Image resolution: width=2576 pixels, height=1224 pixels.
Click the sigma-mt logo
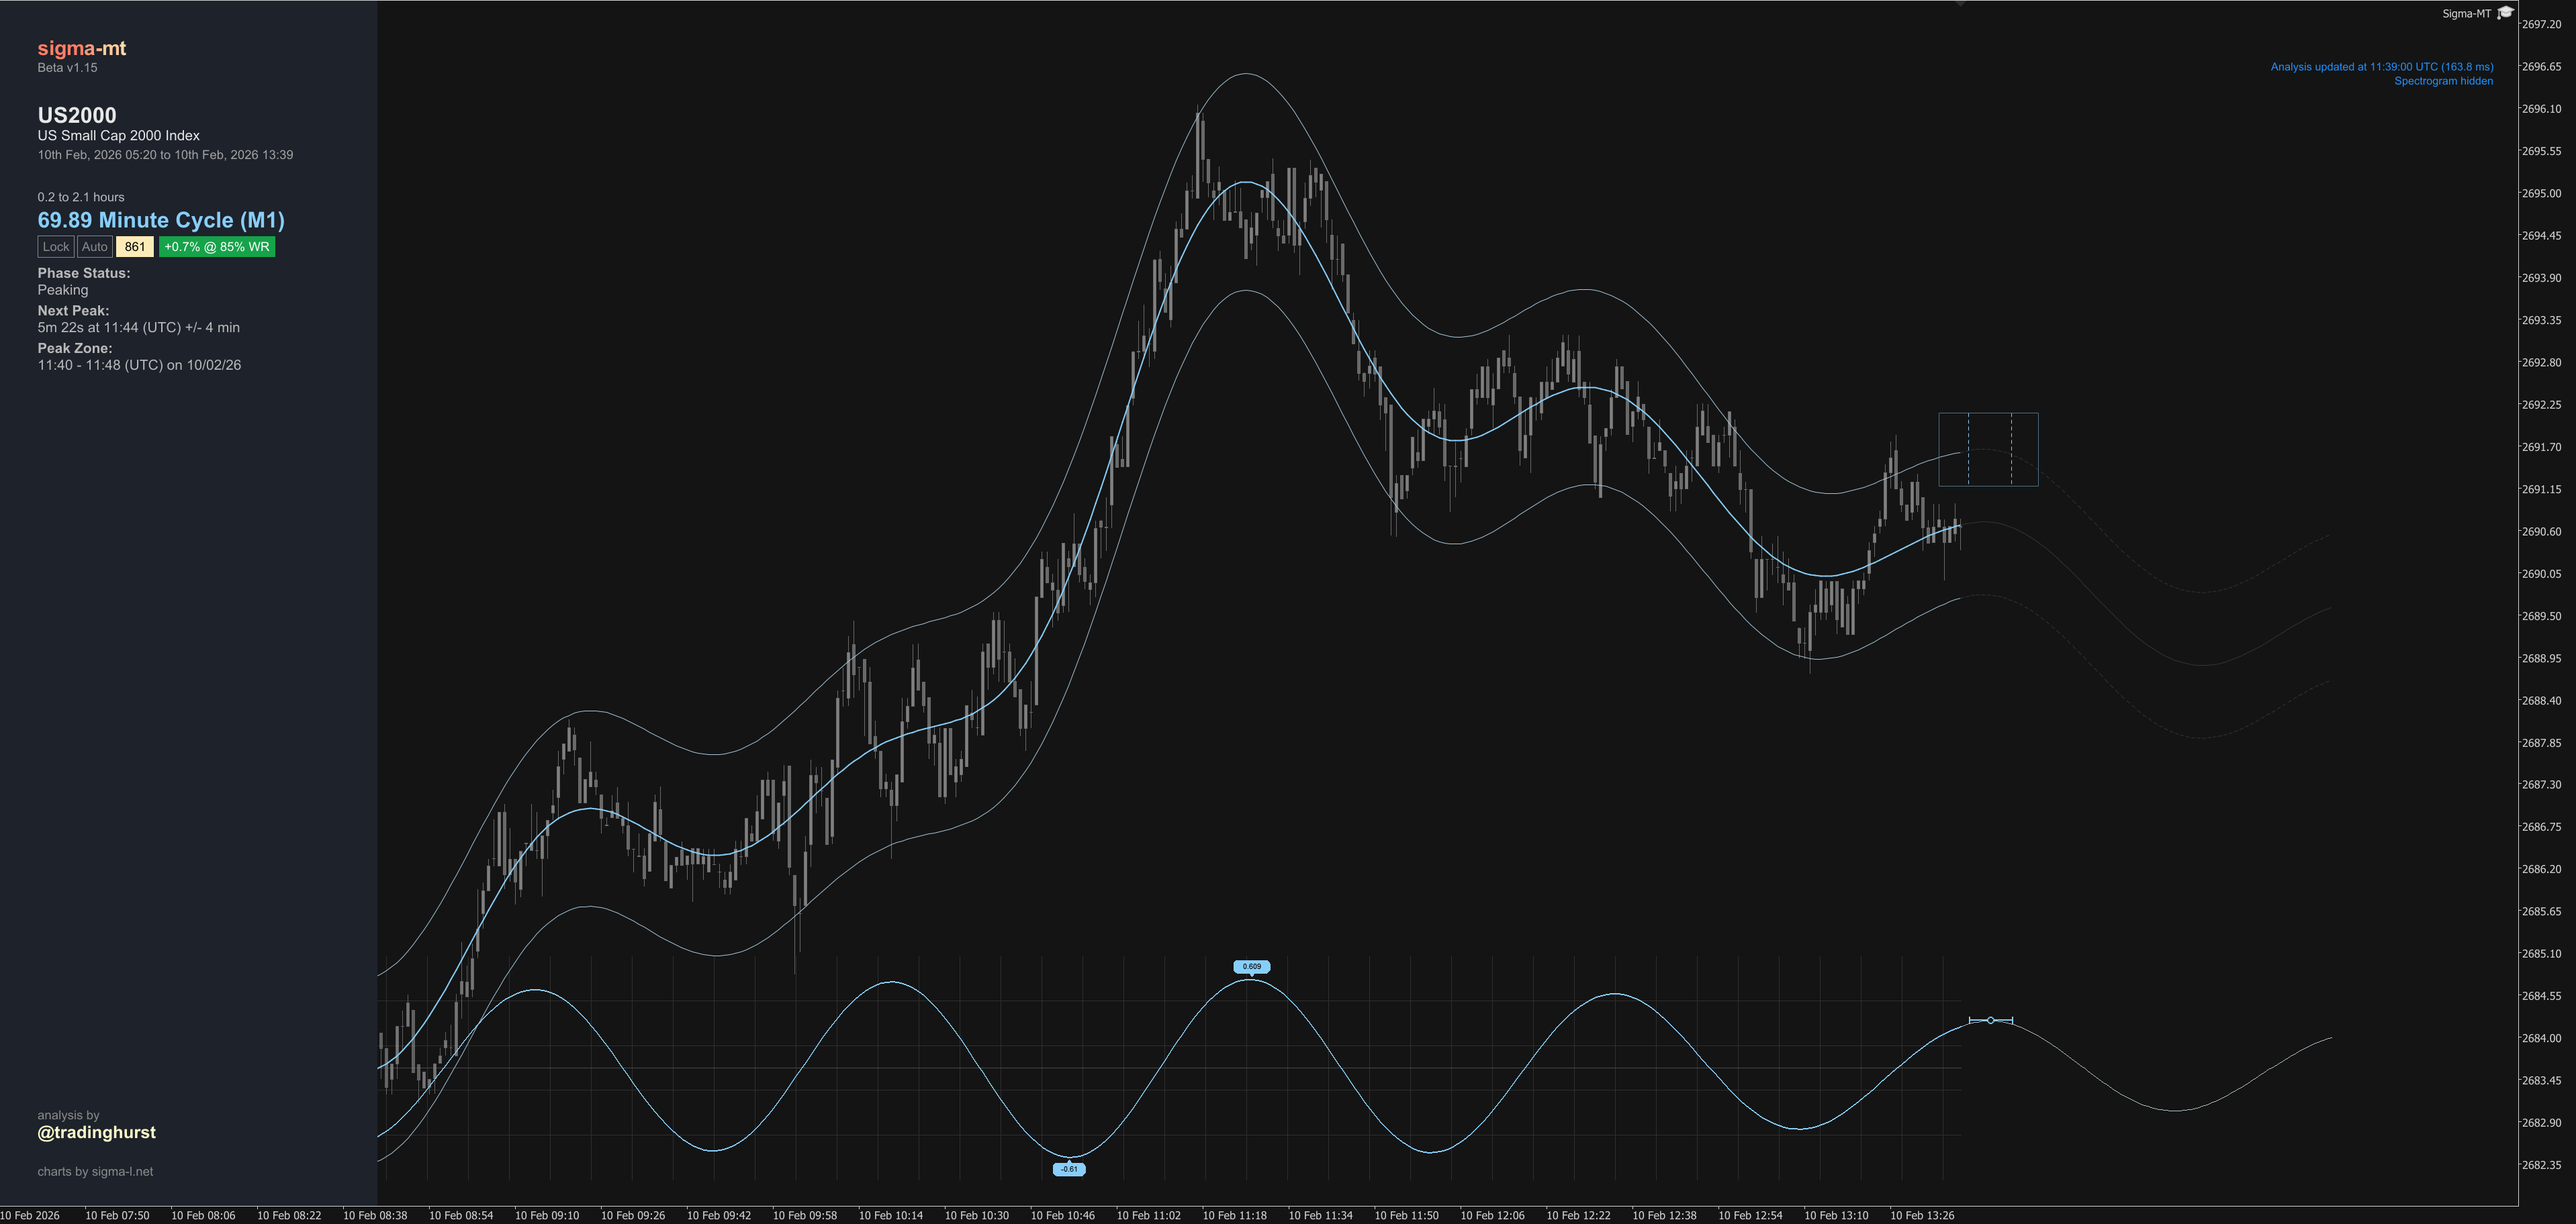point(82,48)
